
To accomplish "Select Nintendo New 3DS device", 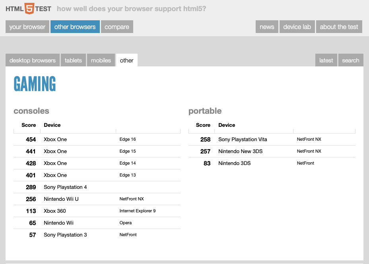I will coord(240,151).
